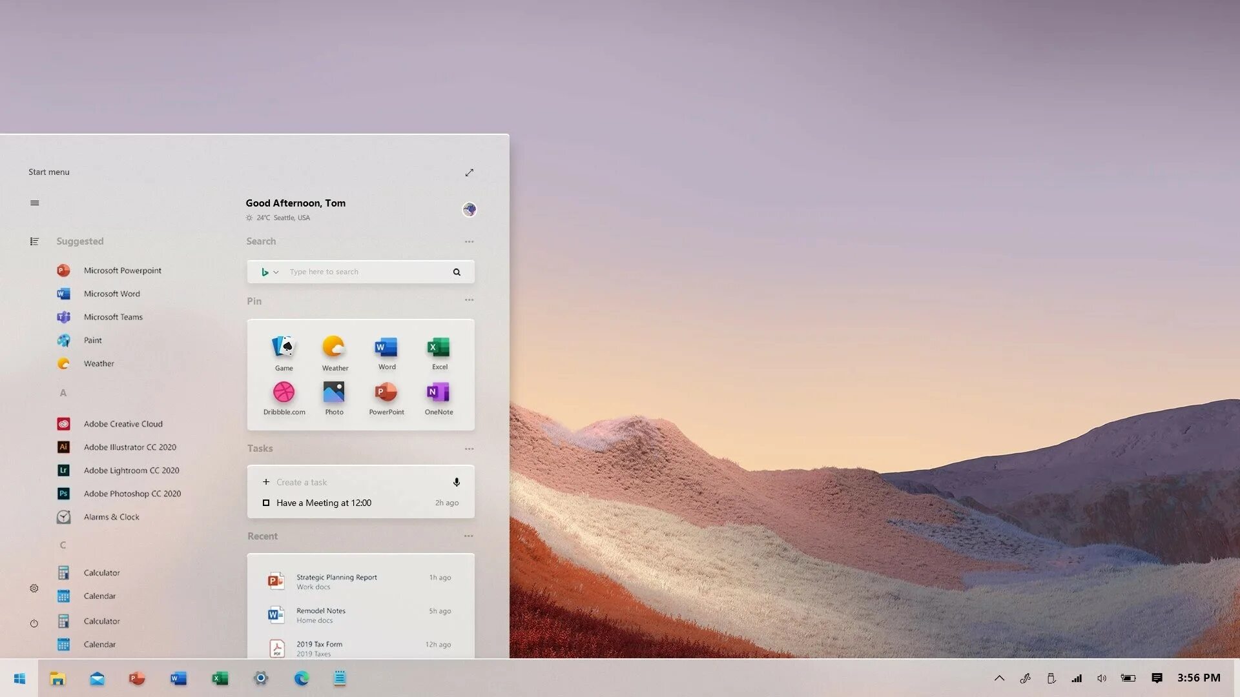Launch OneNote from the Pin panel
This screenshot has height=697, width=1240.
click(439, 393)
